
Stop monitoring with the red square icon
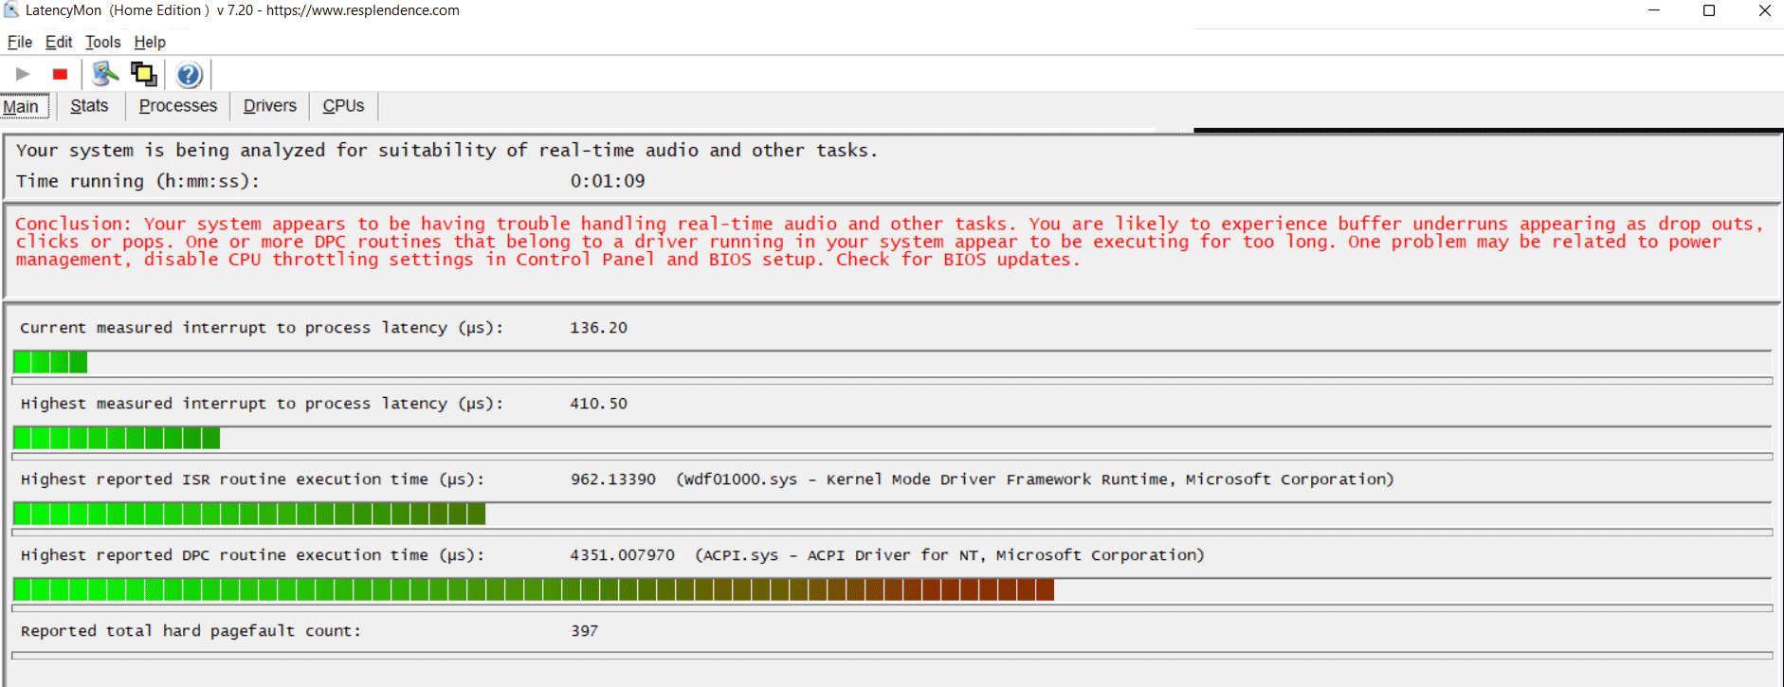click(x=60, y=74)
